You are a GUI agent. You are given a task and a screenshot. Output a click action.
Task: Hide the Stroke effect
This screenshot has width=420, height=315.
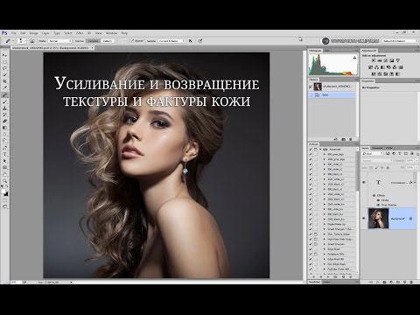pyautogui.click(x=378, y=200)
